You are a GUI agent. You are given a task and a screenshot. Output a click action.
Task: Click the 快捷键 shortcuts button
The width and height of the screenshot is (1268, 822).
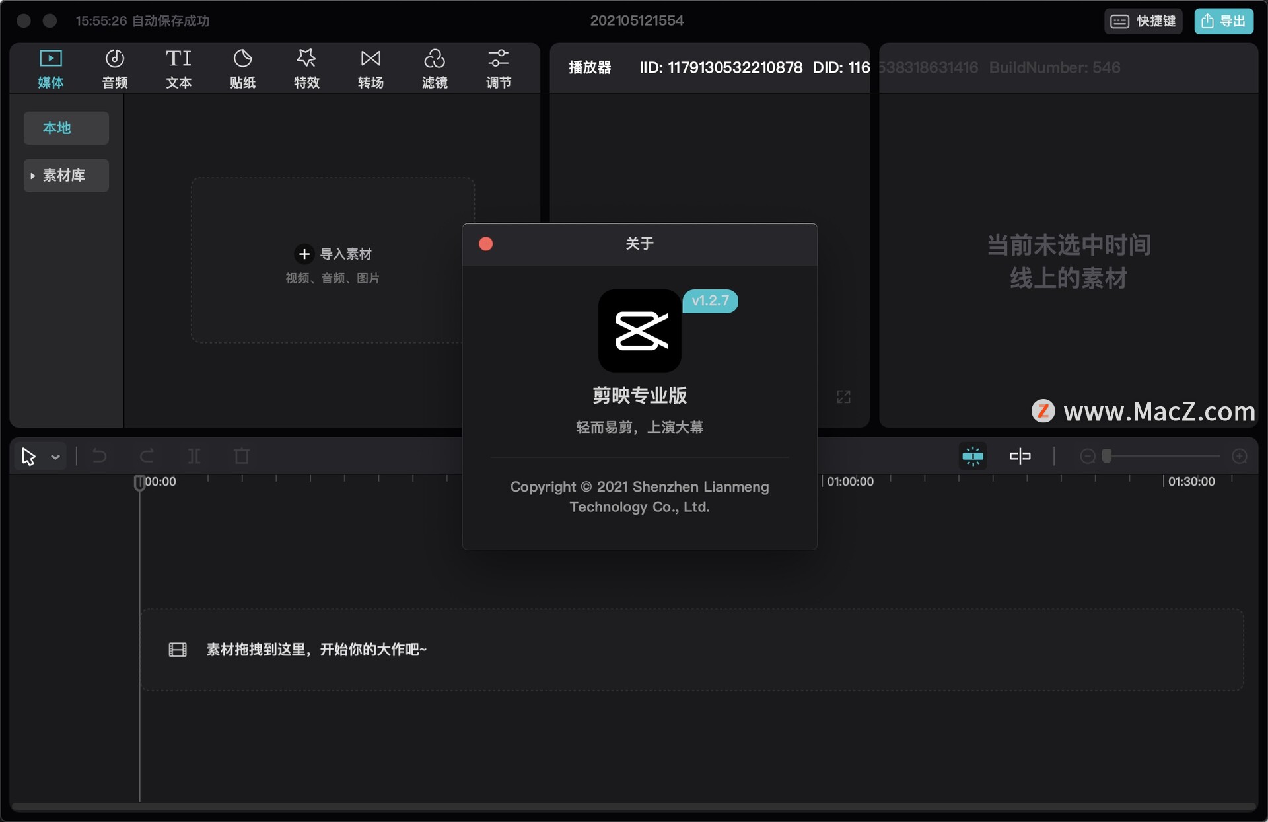point(1143,21)
